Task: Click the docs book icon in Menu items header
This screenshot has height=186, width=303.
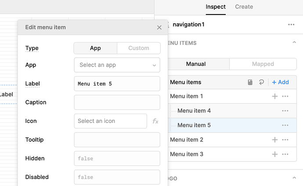Action: click(250, 82)
